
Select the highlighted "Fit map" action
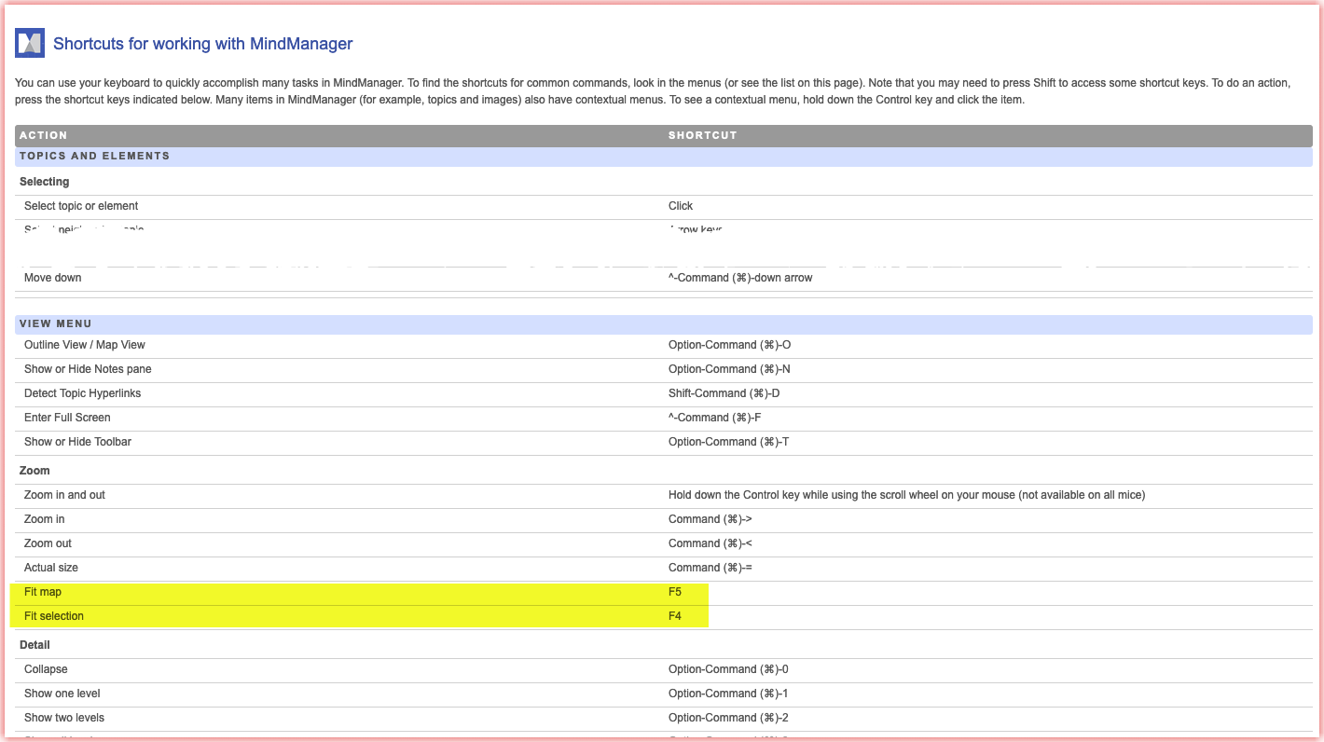pyautogui.click(x=43, y=592)
